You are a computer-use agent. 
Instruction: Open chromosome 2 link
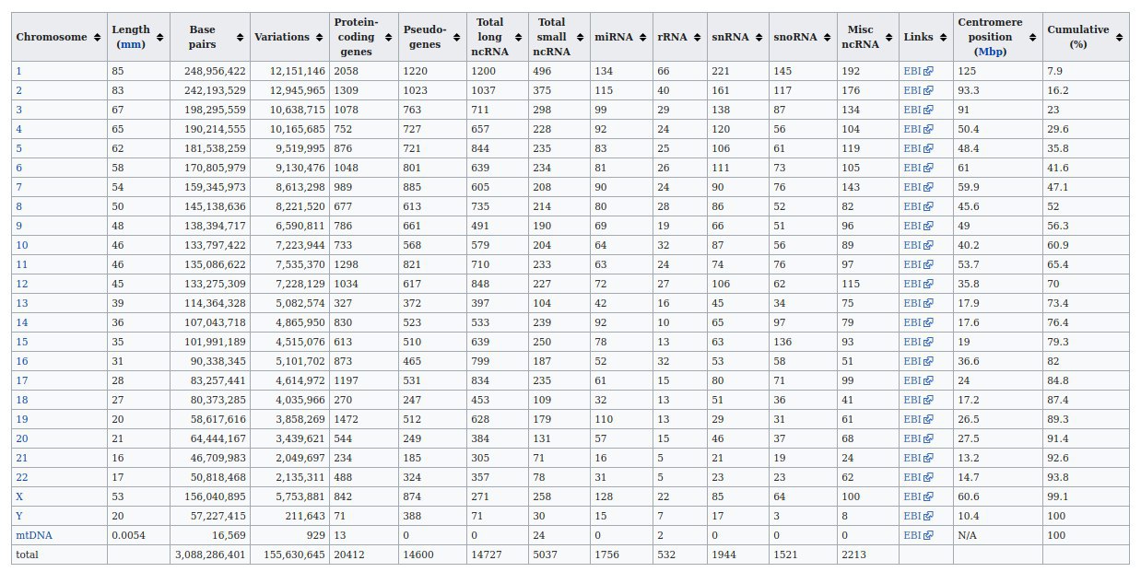(18, 90)
